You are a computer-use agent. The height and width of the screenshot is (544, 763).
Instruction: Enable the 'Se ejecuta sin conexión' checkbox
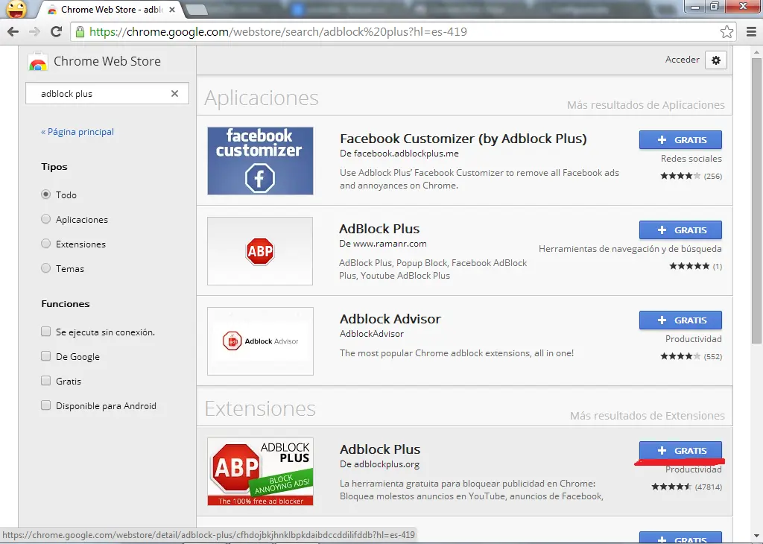click(45, 332)
